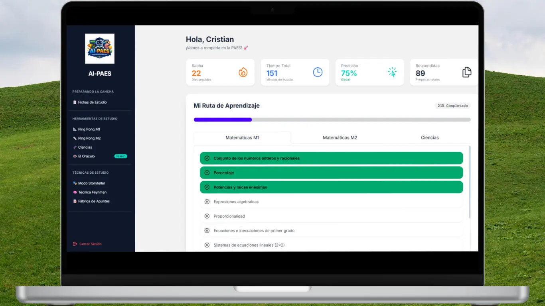Click the Respondidas value 89
Screen dimensions: 545x306
tap(421, 73)
